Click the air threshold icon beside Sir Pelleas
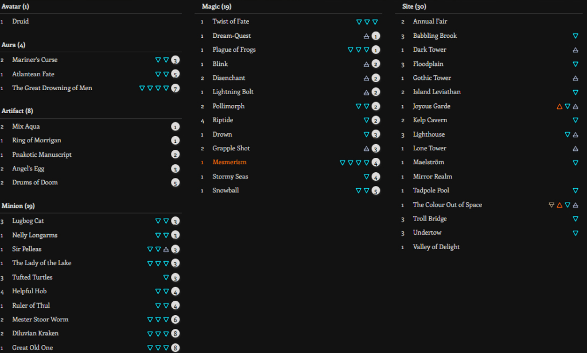 [x=166, y=250]
